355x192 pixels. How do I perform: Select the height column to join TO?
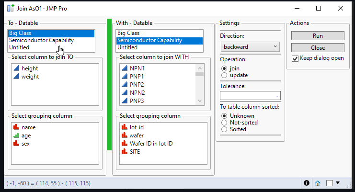click(x=30, y=68)
